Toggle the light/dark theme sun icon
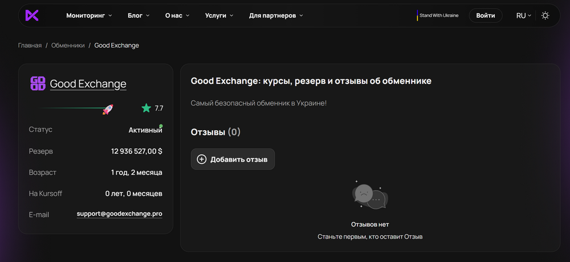The height and width of the screenshot is (262, 570). tap(545, 15)
